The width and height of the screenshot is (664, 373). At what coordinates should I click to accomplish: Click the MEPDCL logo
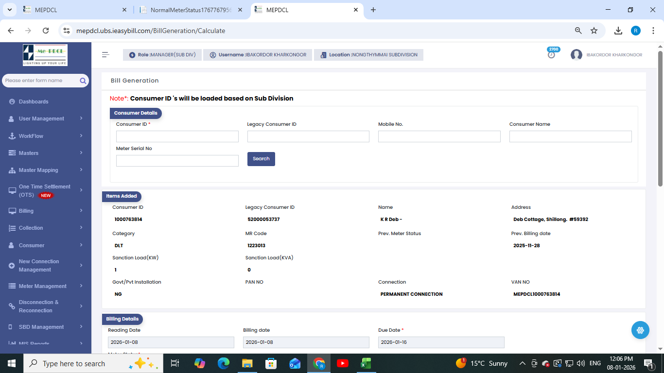pyautogui.click(x=45, y=55)
